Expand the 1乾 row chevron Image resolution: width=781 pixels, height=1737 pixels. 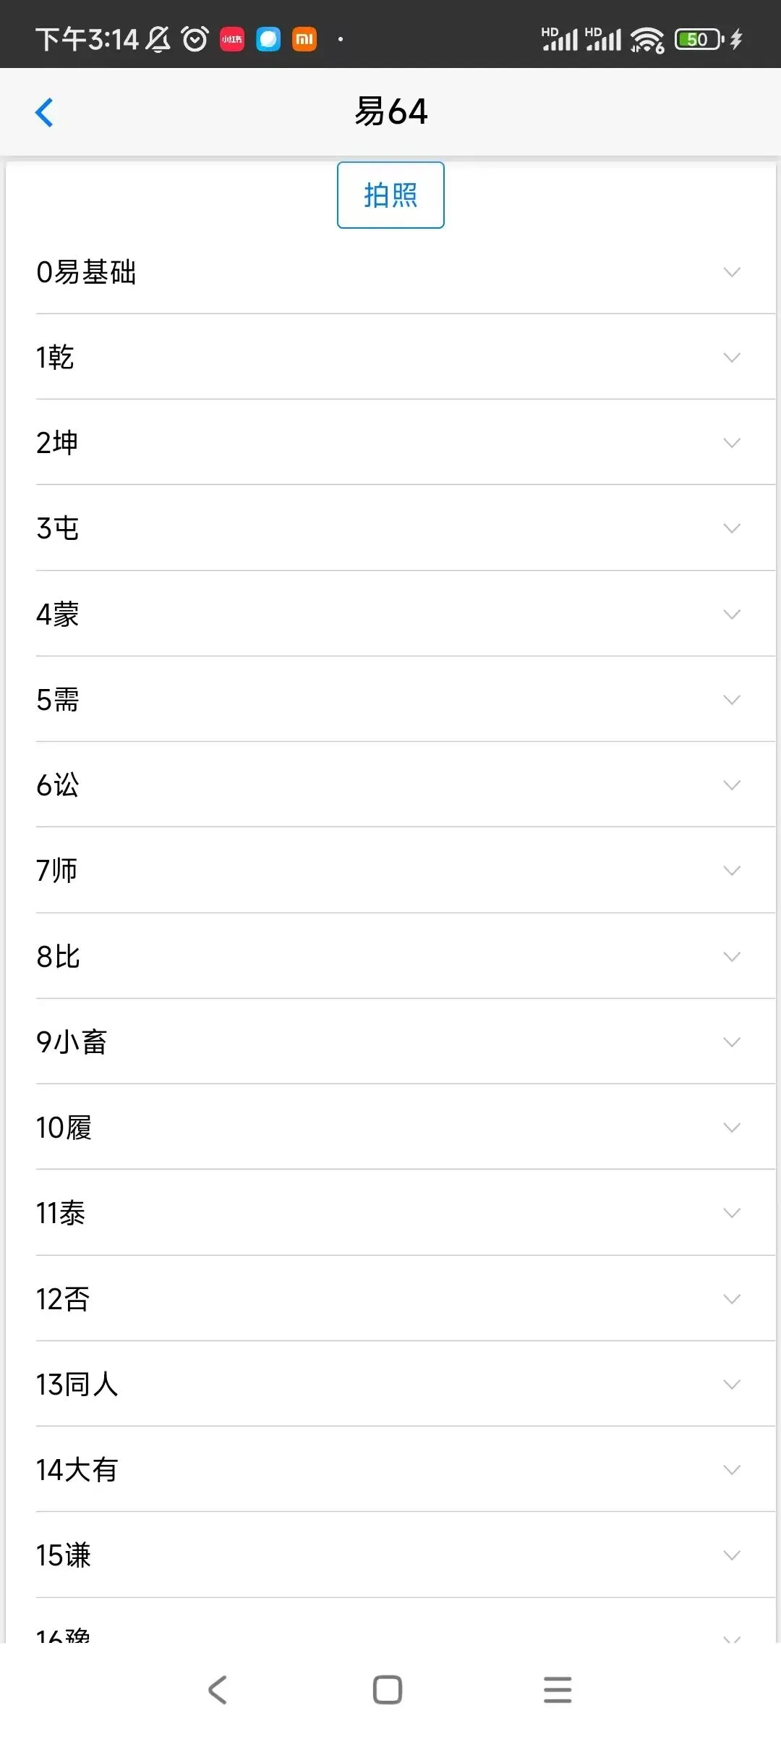[x=732, y=358]
